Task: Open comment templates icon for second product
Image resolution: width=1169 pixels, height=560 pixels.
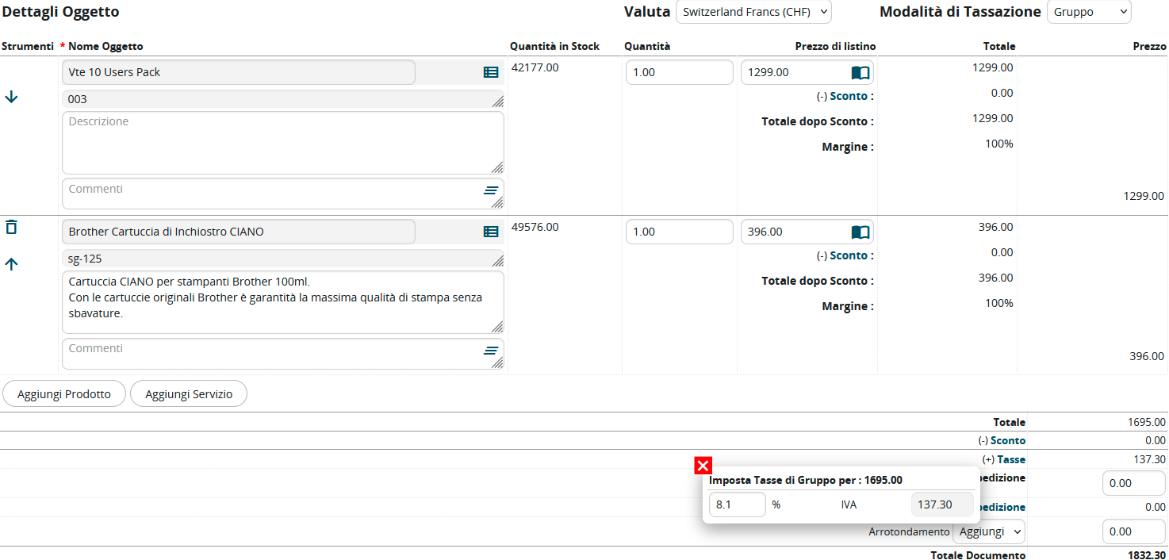Action: point(492,350)
